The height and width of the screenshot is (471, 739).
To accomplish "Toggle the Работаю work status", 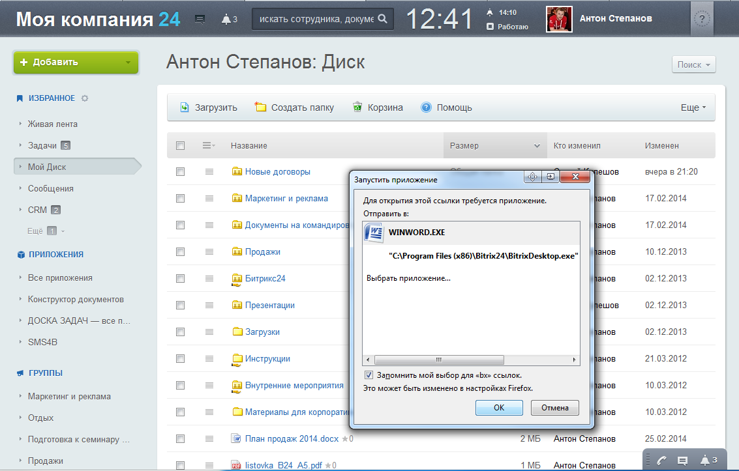I will click(507, 27).
